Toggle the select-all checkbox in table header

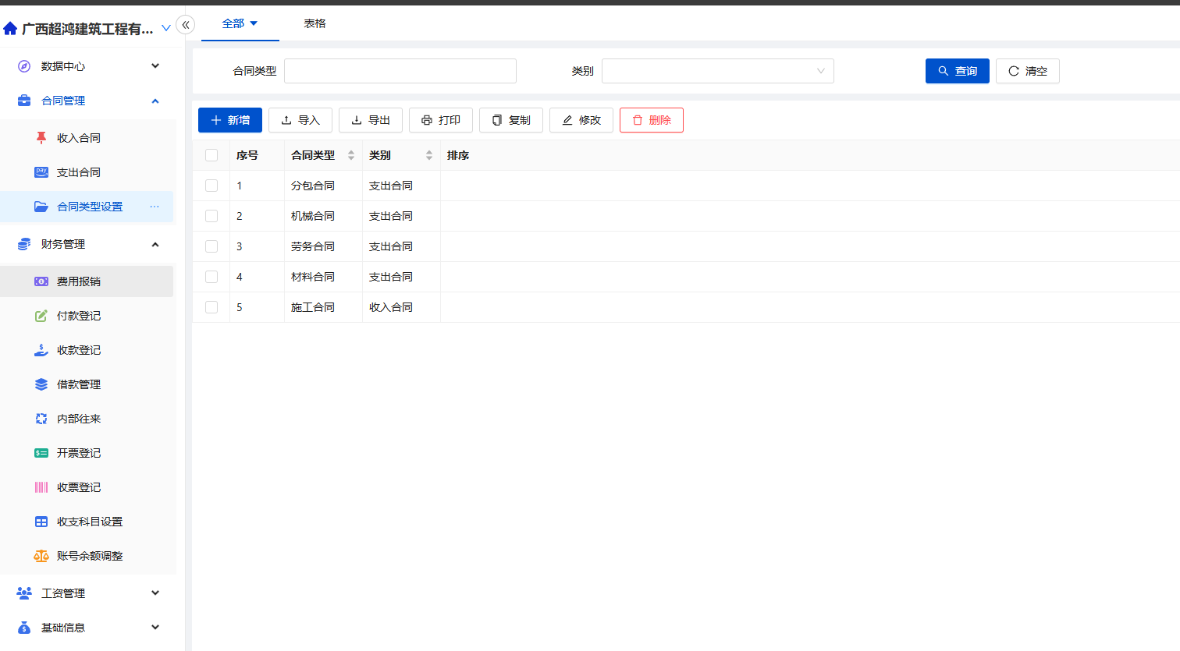(211, 155)
